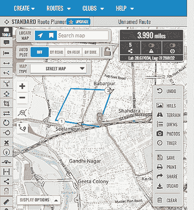194x210 pixels.
Task: Click D'LOAD to download the route
Action: pos(167,186)
